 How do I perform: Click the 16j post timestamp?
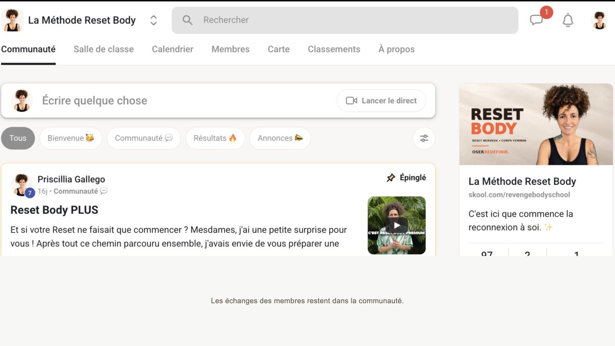tap(42, 191)
